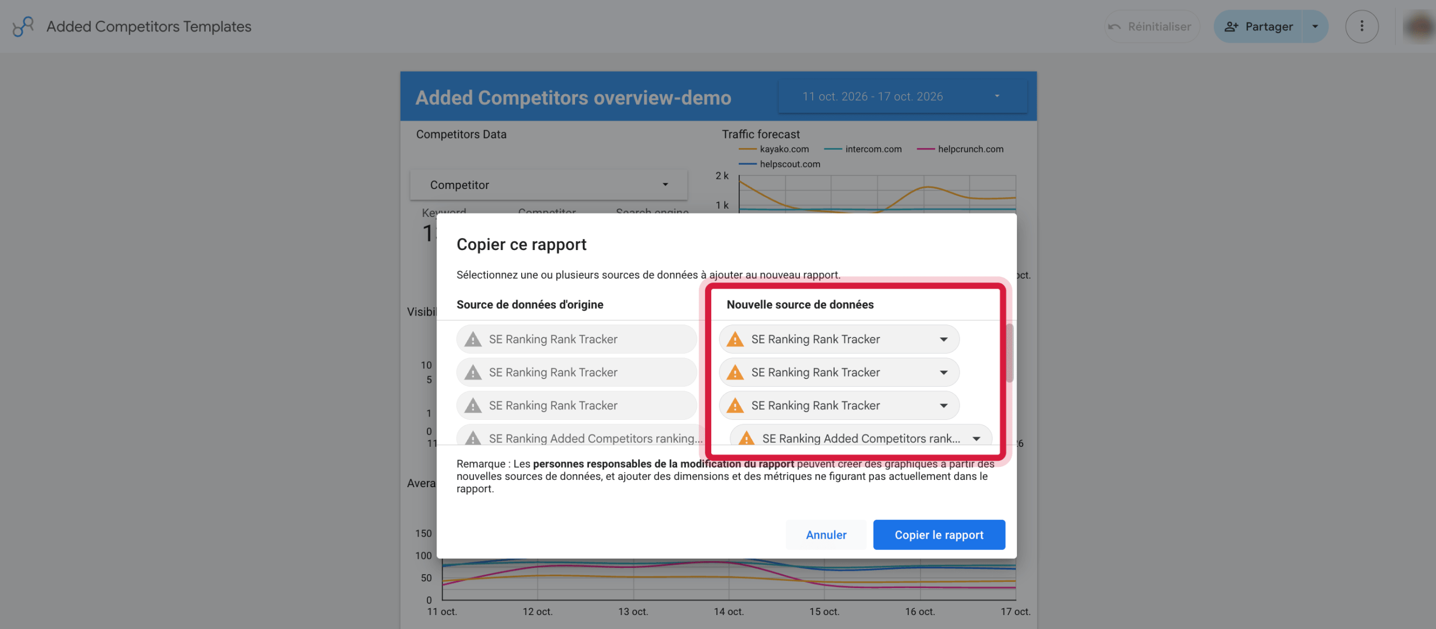Click the Source de données d'origine header
Viewport: 1436px width, 629px height.
(530, 304)
